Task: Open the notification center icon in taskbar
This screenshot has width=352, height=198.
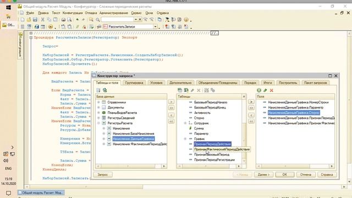Action: click(8, 193)
